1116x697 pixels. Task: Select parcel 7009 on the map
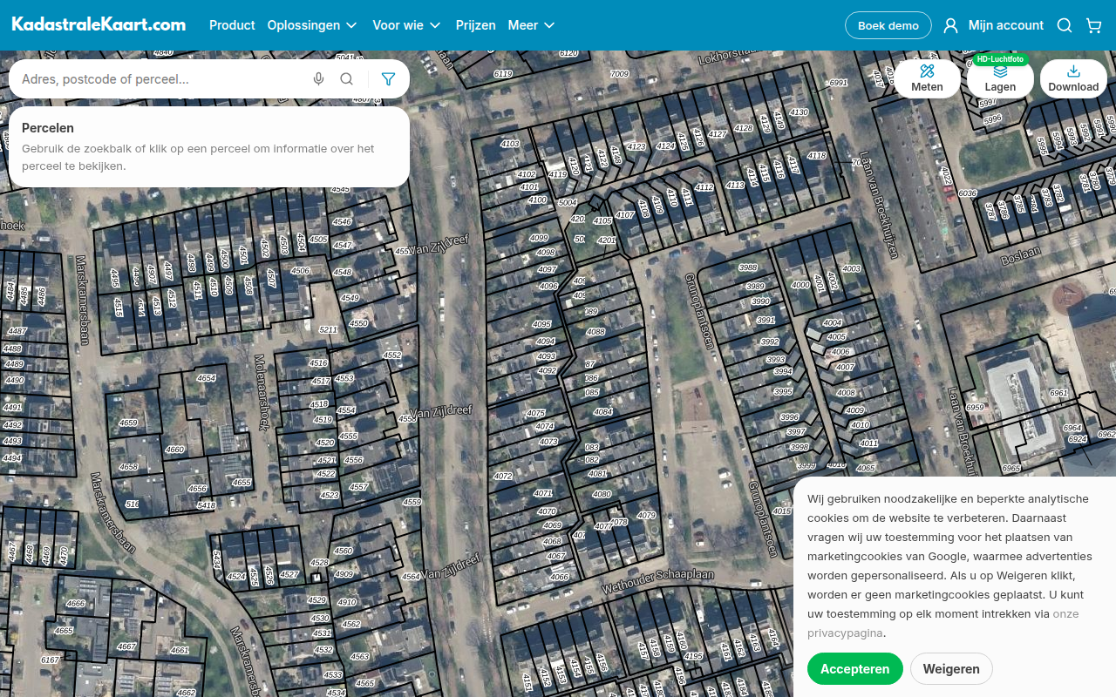(x=620, y=74)
